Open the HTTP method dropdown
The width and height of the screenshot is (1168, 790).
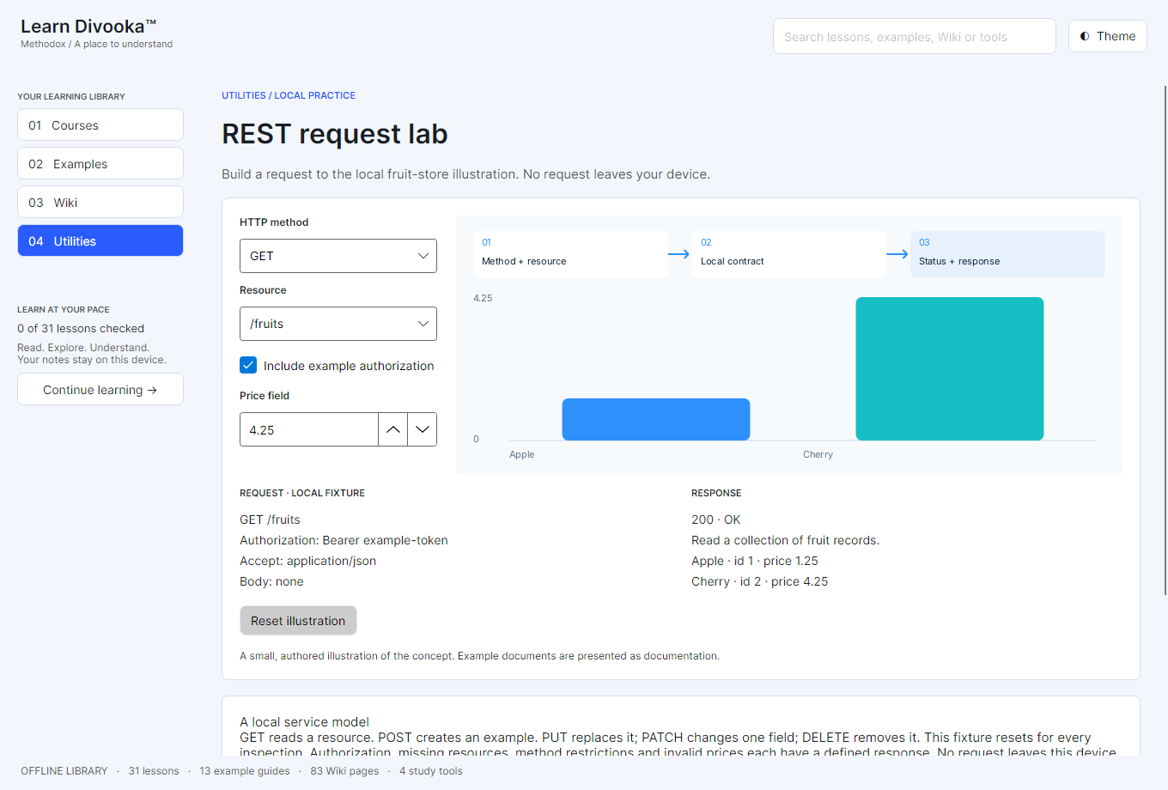pos(338,256)
